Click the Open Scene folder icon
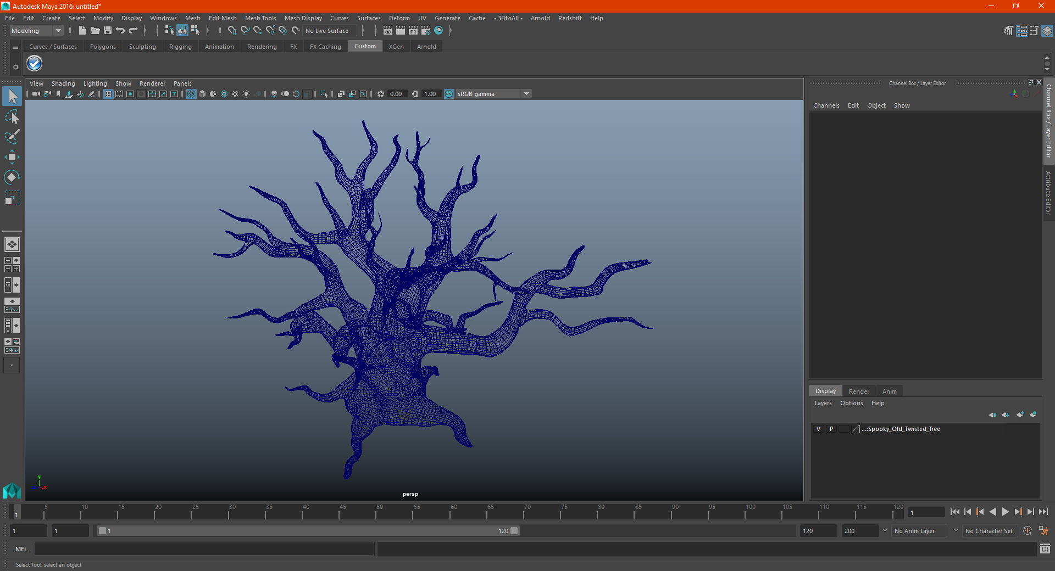1055x571 pixels. (95, 31)
